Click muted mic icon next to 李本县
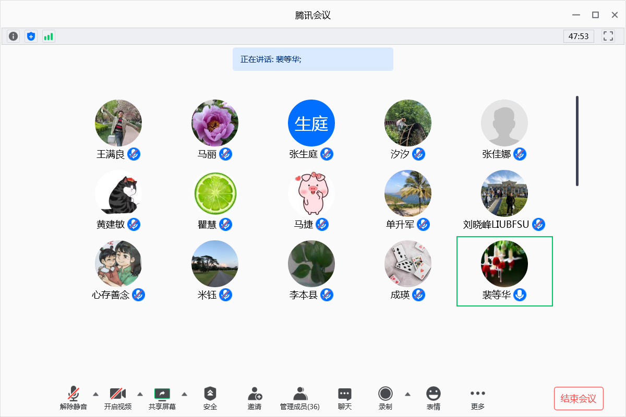Viewport: 626px width, 417px height. click(327, 295)
